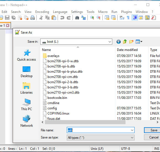This screenshot has height=152, width=160.
Task: Click the Save file toolbar icon
Action: click(x=7, y=18)
